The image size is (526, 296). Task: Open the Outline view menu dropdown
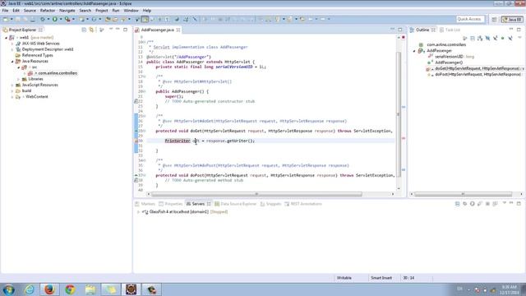519,38
